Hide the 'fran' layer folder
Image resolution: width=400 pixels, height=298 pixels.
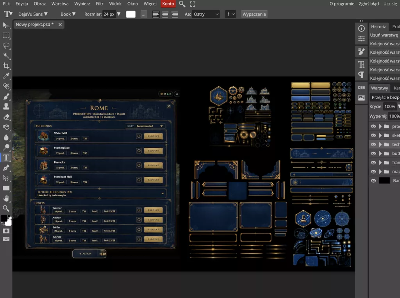[x=373, y=163]
